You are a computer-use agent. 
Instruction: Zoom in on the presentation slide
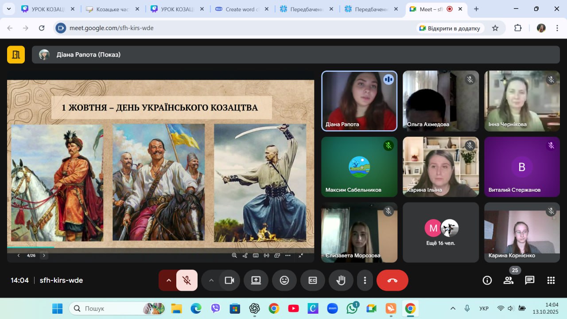(x=234, y=255)
